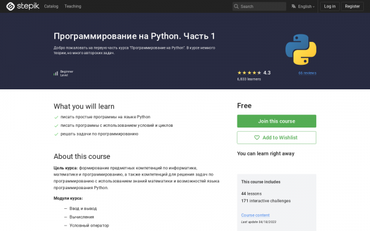Viewport: 370px width, 231px height.
Task: Click the language translate icon
Action: (x=294, y=6)
